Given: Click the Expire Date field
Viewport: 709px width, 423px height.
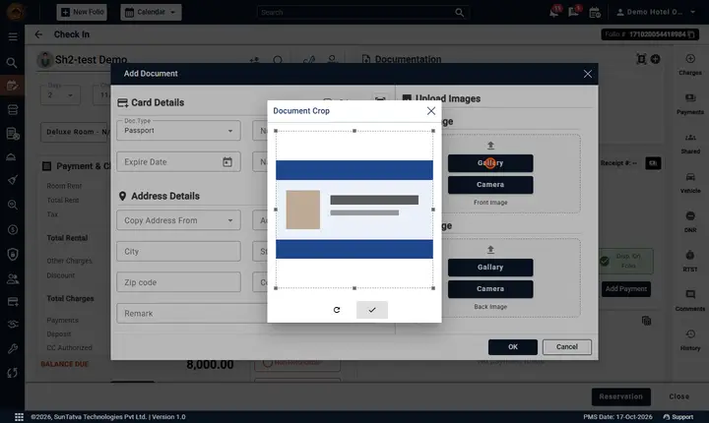Looking at the screenshot, I should (178, 161).
